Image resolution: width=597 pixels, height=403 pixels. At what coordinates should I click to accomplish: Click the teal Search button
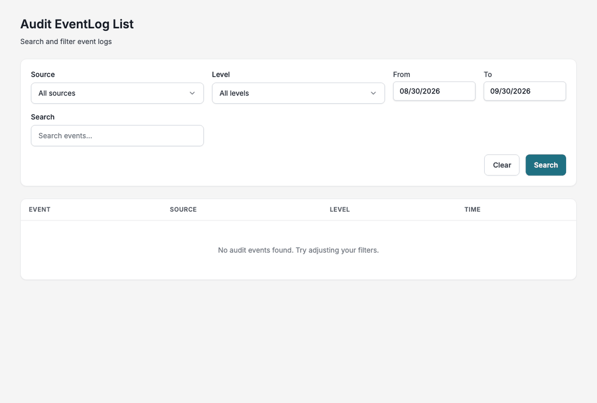click(545, 165)
